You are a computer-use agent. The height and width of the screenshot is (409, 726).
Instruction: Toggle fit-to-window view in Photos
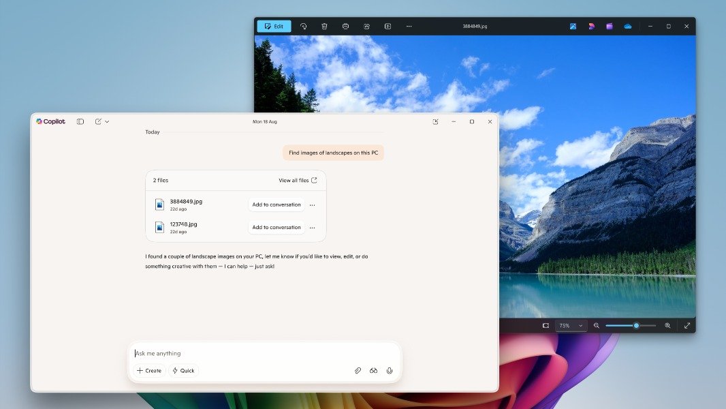[546, 325]
